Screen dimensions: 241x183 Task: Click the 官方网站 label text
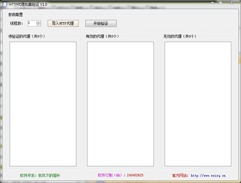coord(180,175)
